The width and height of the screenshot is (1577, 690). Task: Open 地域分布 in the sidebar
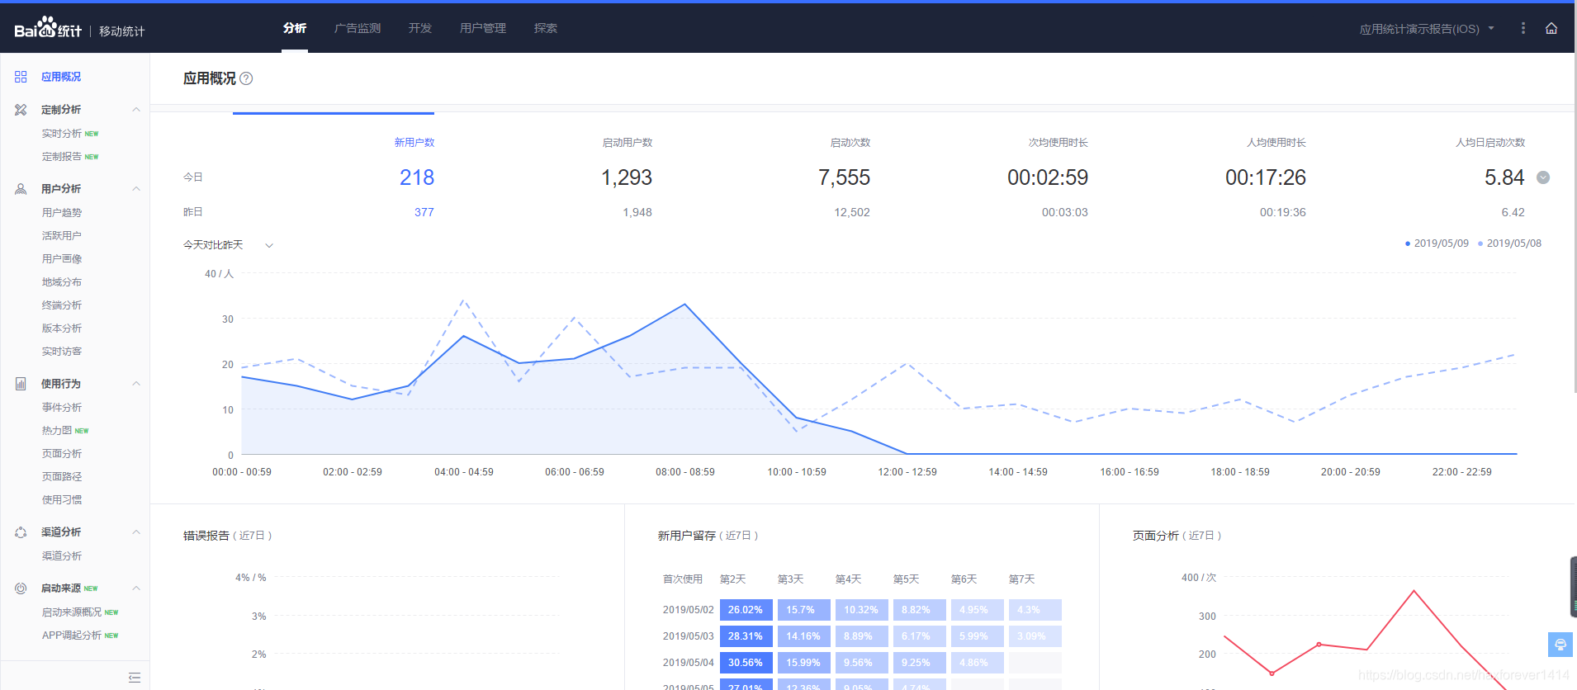[62, 282]
